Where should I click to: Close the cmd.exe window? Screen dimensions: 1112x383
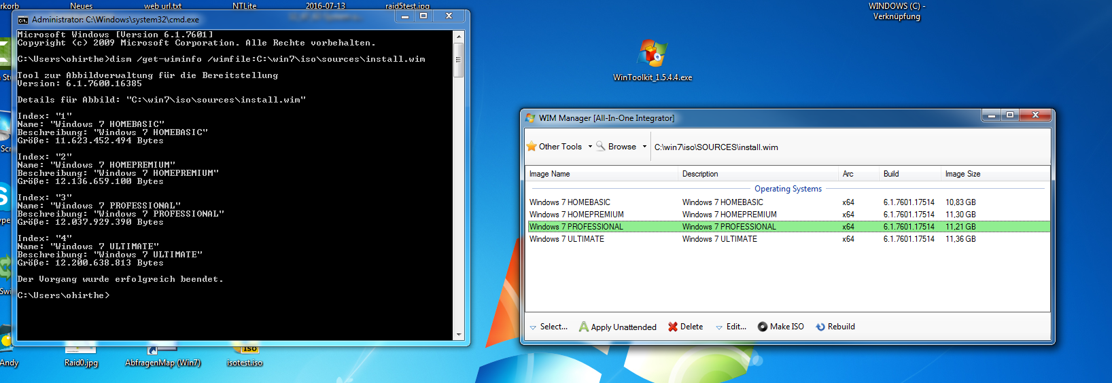point(449,16)
